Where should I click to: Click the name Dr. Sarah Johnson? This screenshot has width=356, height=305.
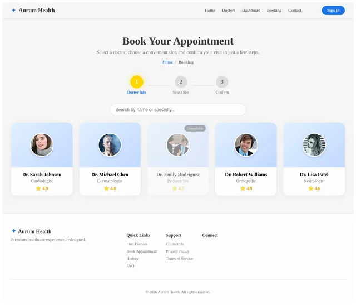pyautogui.click(x=42, y=175)
